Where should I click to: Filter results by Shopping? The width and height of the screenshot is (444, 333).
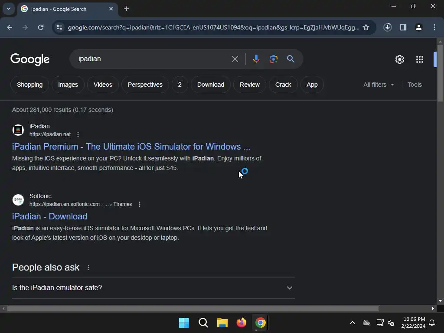point(30,85)
